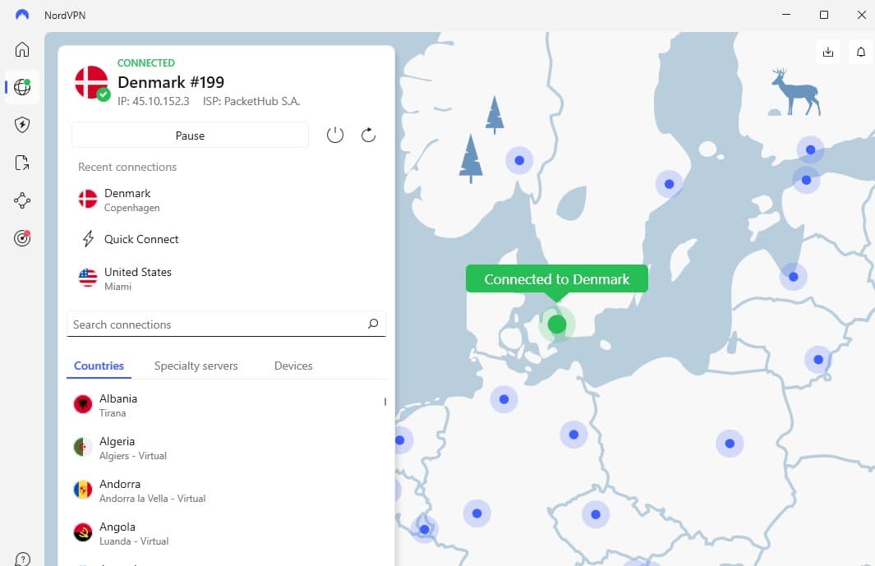The height and width of the screenshot is (566, 875).
Task: Reconnect using the refresh icon
Action: 368,135
